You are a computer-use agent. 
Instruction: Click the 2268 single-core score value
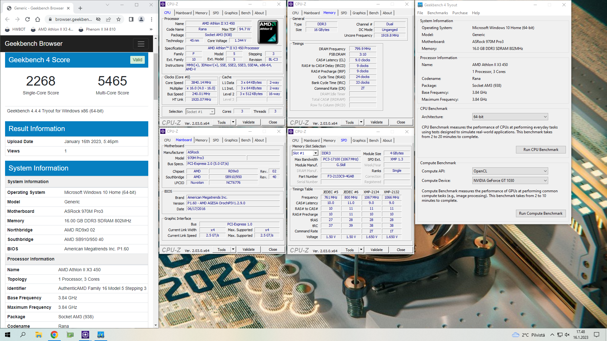coord(41,81)
